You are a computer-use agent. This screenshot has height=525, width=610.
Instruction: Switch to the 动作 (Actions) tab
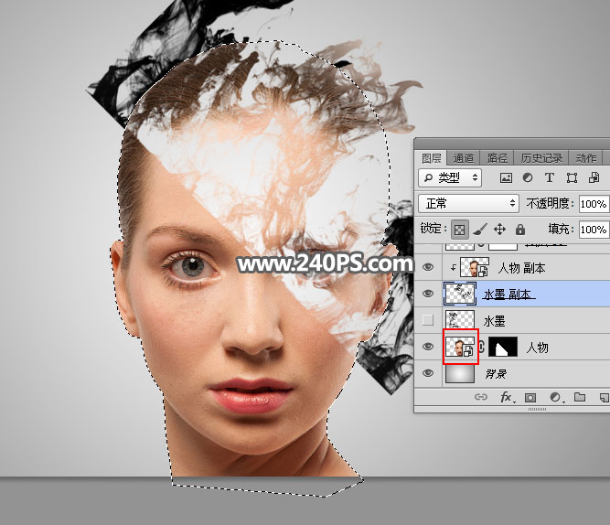click(x=586, y=158)
